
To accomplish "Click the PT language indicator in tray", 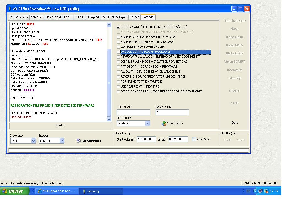I will [248, 191].
